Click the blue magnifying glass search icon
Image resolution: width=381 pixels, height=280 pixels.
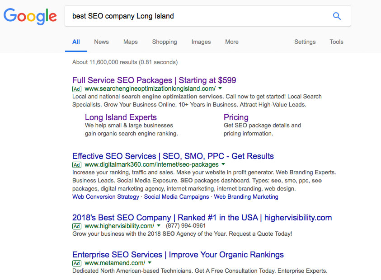[x=337, y=16]
